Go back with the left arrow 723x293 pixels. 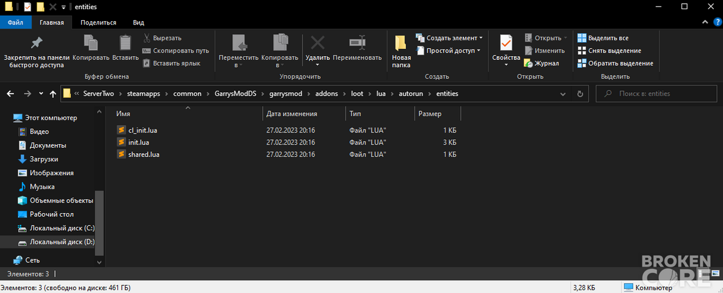pos(10,93)
